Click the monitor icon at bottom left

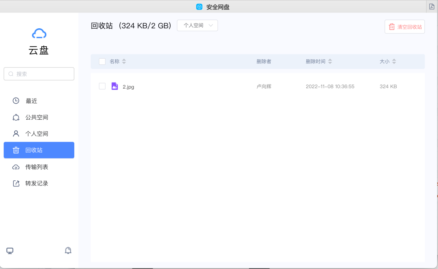(x=10, y=250)
